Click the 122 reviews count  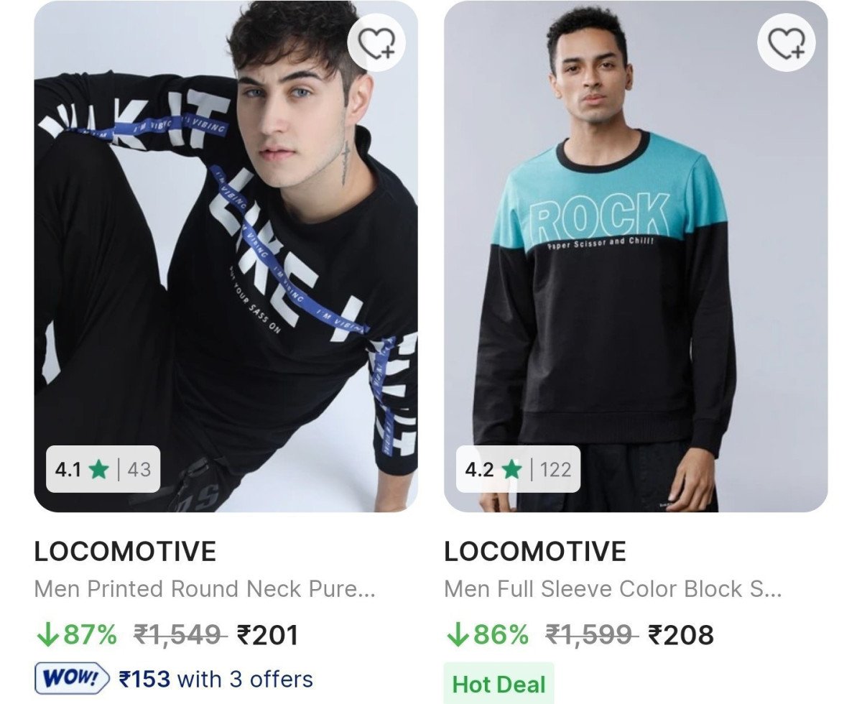[x=555, y=470]
